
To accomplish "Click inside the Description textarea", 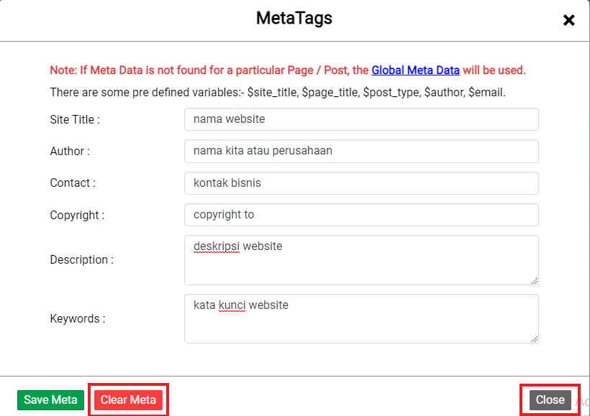I will 360,260.
